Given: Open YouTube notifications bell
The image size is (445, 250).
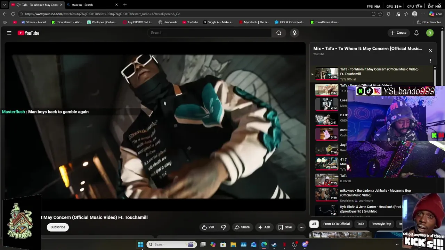Looking at the screenshot, I should 416,33.
